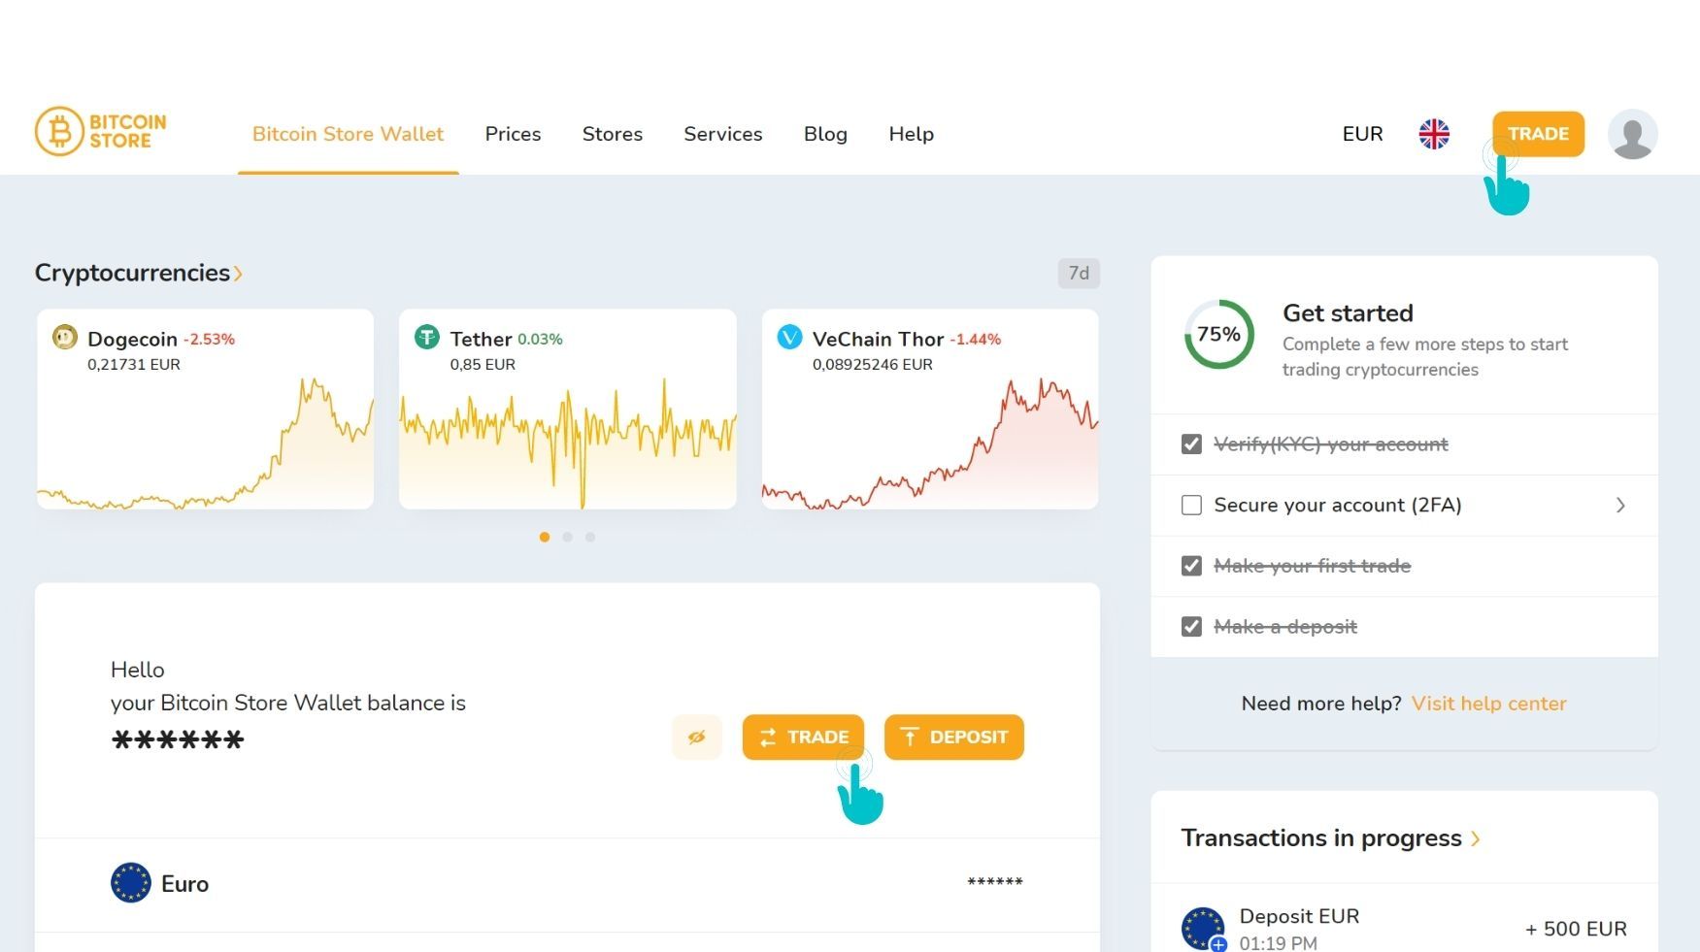The height and width of the screenshot is (952, 1700).
Task: Check the Secure your account (2FA) box
Action: (1191, 506)
